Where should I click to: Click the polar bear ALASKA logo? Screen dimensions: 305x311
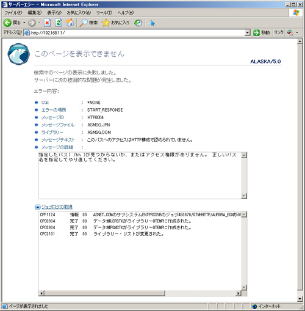18,54
